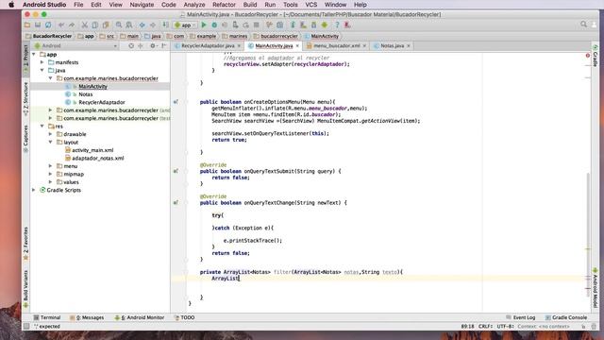Open the app run configuration dropdown
Screen dimensions: 604x340
pyautogui.click(x=185, y=25)
